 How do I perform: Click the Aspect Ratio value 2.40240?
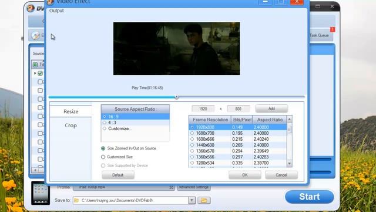click(x=261, y=139)
